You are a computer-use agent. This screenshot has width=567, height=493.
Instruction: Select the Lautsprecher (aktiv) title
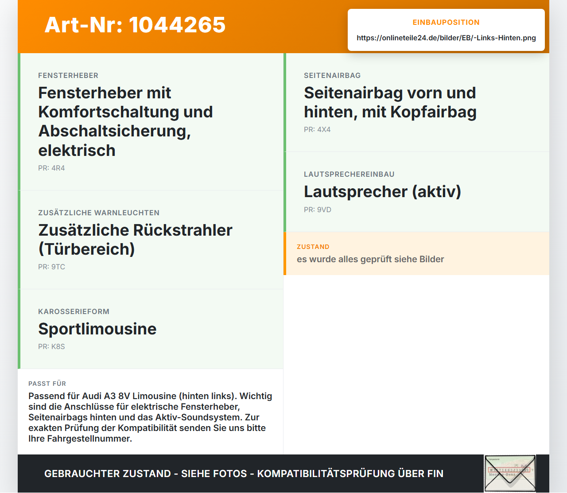pos(382,192)
